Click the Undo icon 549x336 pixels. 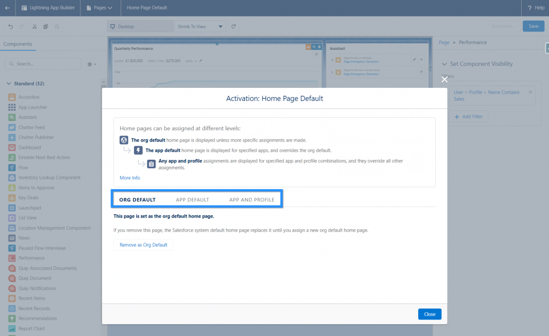point(11,27)
